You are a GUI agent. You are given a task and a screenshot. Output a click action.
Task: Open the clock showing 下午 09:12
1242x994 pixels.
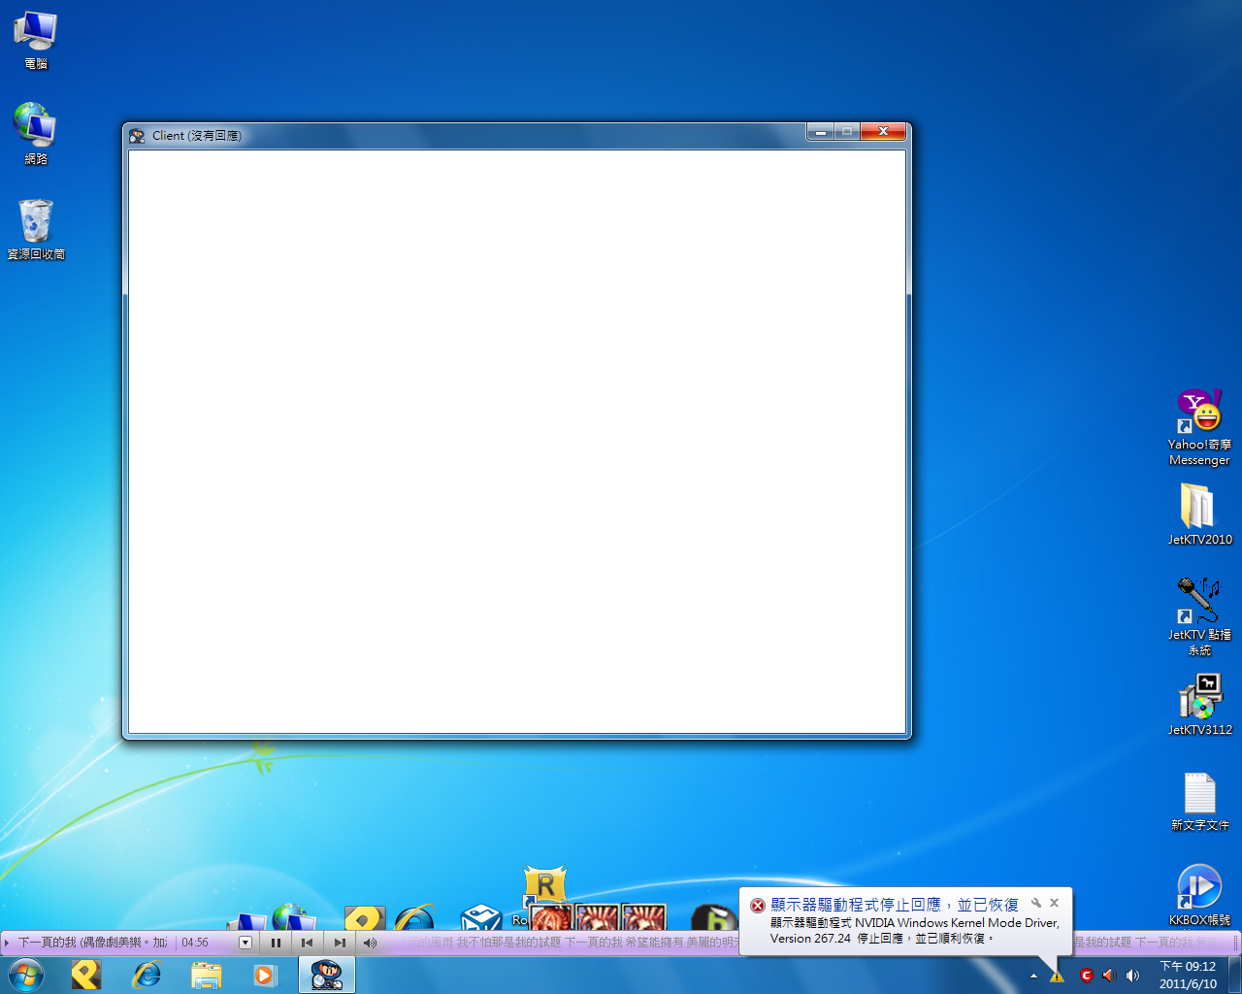[x=1188, y=975]
